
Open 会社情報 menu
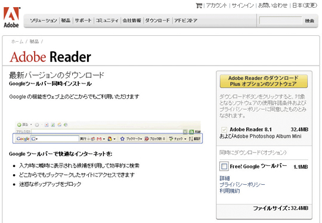point(132,20)
